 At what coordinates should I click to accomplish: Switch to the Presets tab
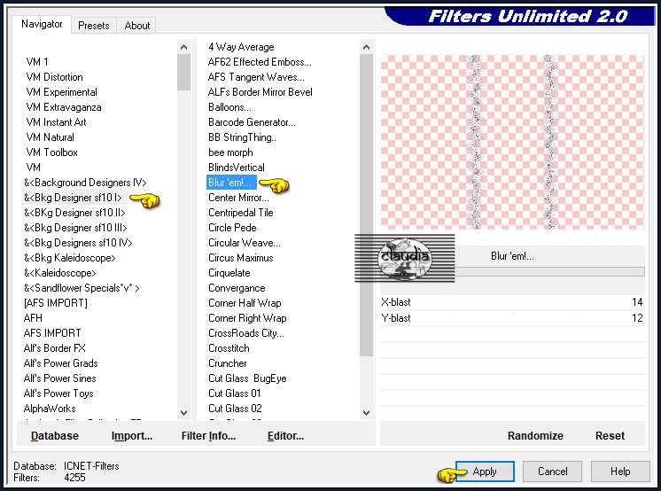[94, 26]
